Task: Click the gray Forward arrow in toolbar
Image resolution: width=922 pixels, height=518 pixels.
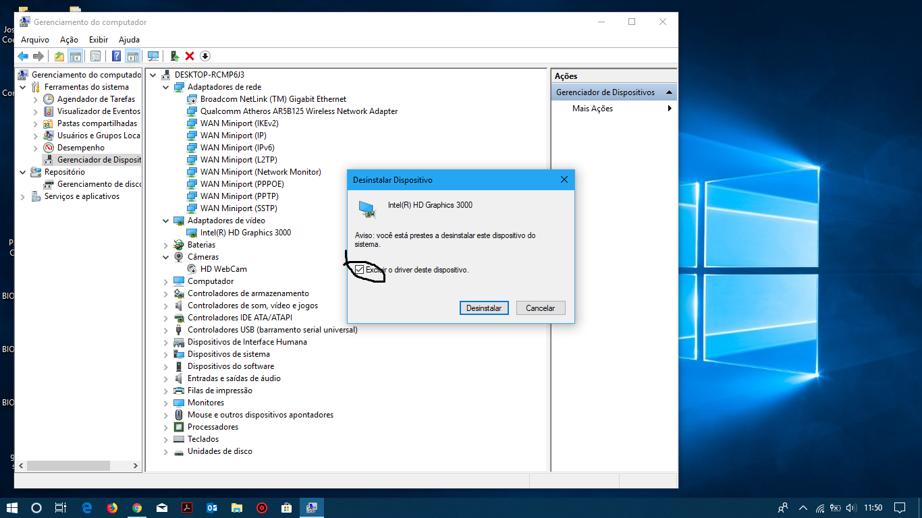Action: 38,56
